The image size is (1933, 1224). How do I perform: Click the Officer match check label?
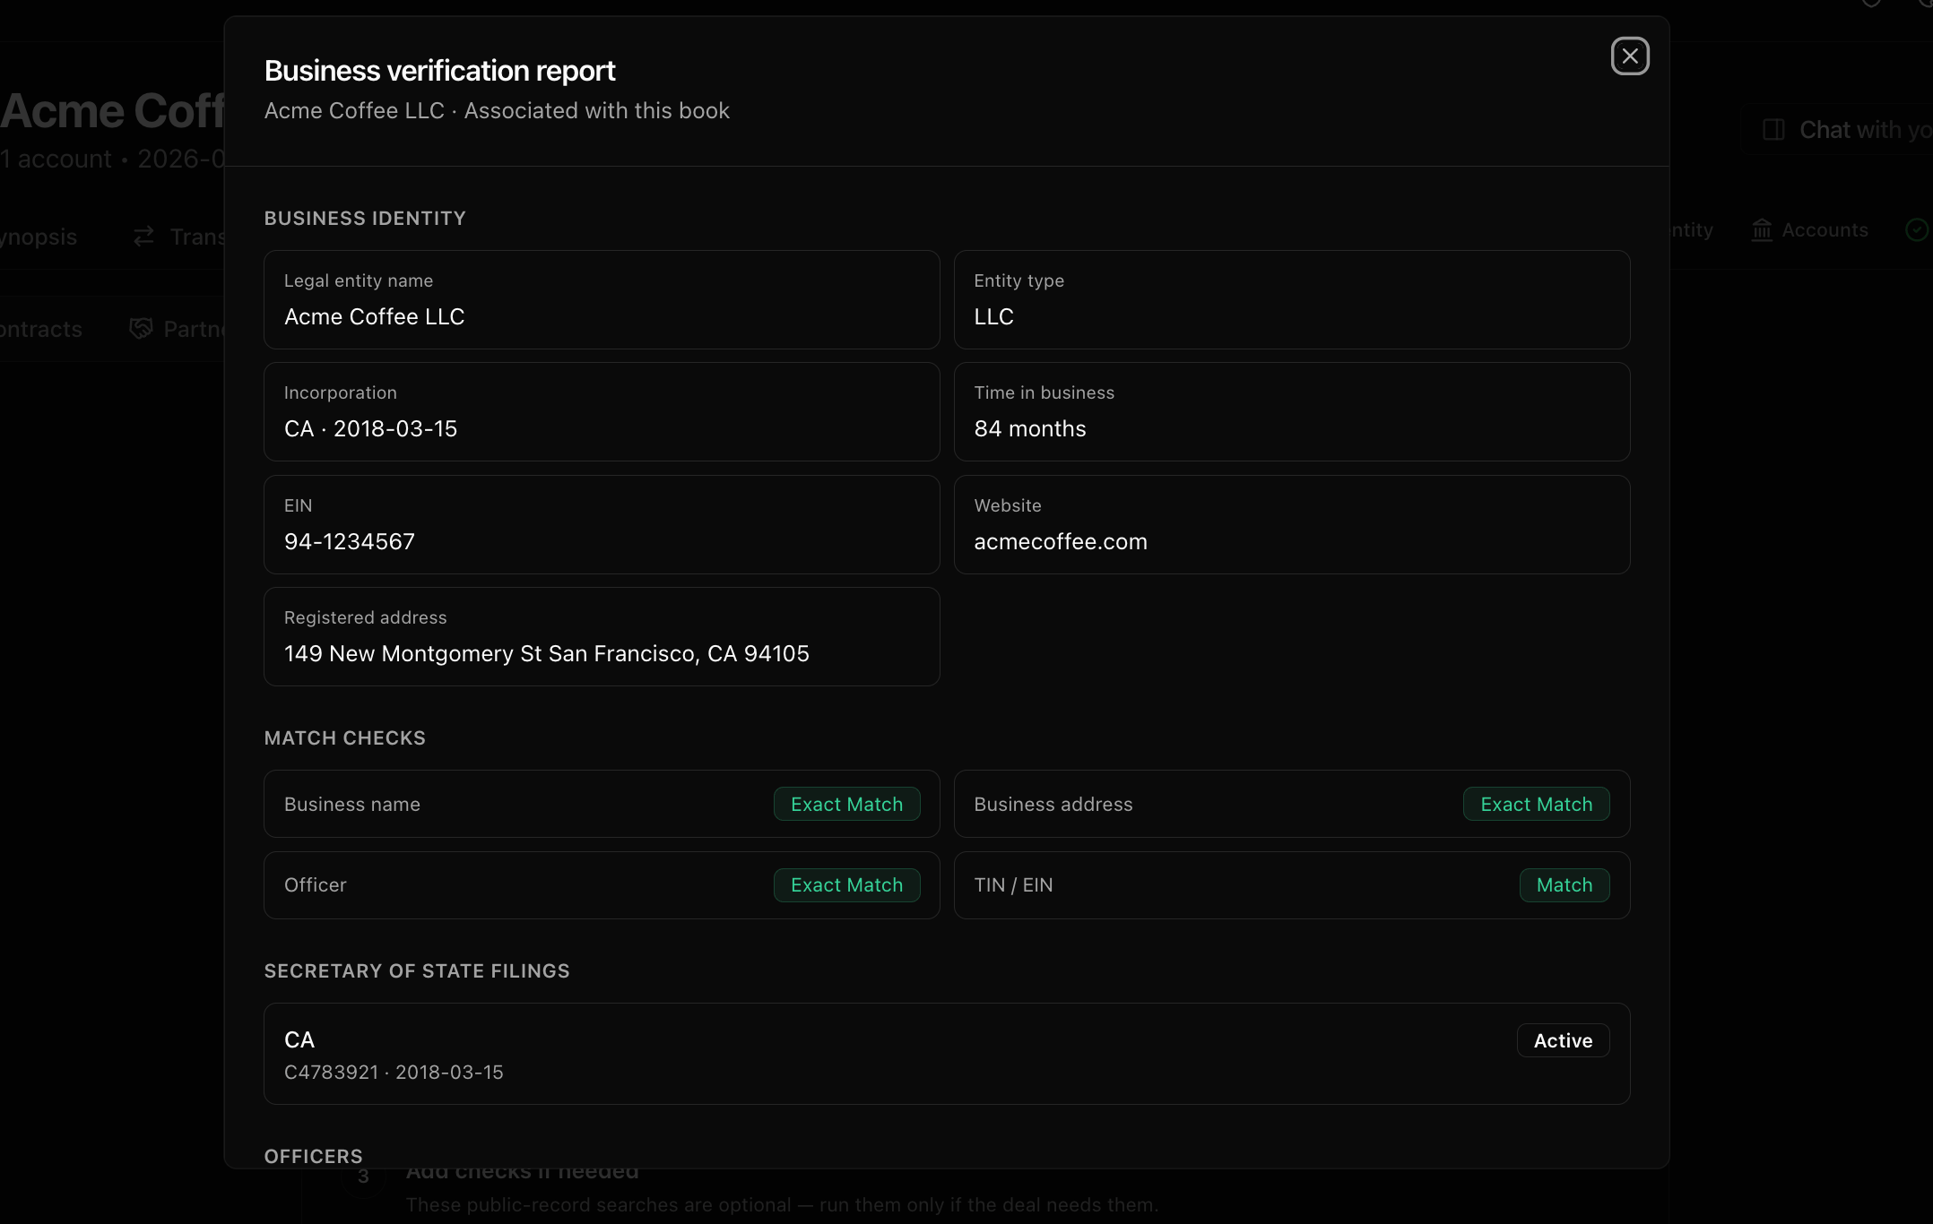pos(316,885)
